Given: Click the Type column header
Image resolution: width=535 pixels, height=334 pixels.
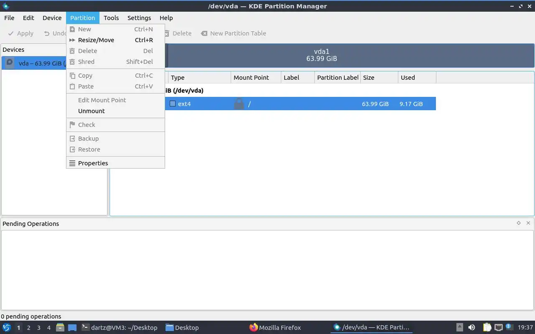Looking at the screenshot, I should tap(199, 78).
